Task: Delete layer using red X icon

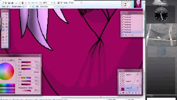Action: pyautogui.click(x=123, y=93)
